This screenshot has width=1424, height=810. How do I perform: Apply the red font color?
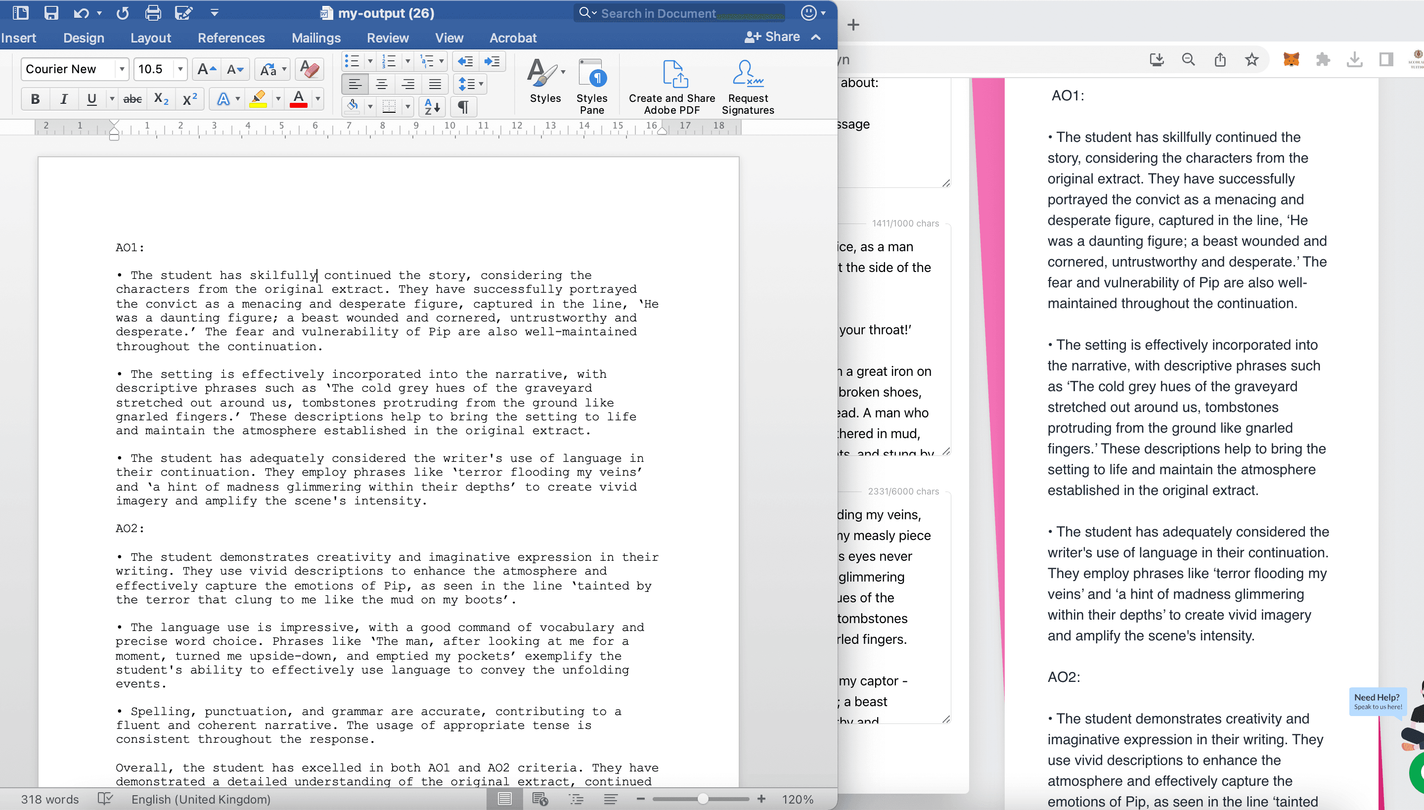pos(299,99)
